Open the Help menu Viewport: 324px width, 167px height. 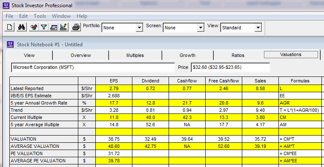pyautogui.click(x=82, y=16)
